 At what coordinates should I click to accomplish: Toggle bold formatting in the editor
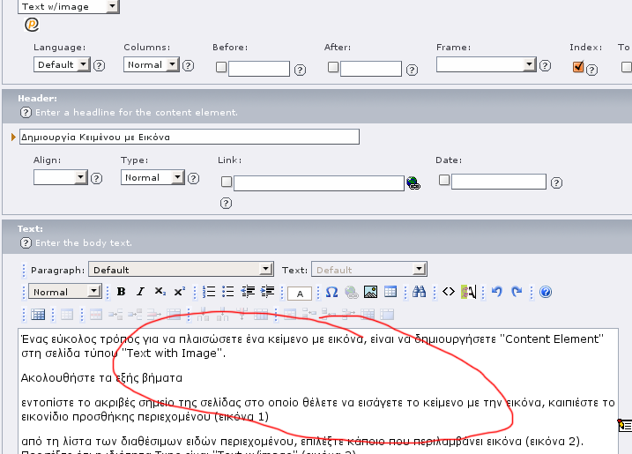pyautogui.click(x=121, y=292)
